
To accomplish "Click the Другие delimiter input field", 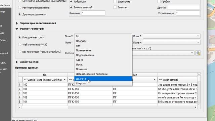I will [x=183, y=7].
